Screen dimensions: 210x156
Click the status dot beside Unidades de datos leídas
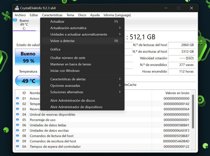click(17, 125)
